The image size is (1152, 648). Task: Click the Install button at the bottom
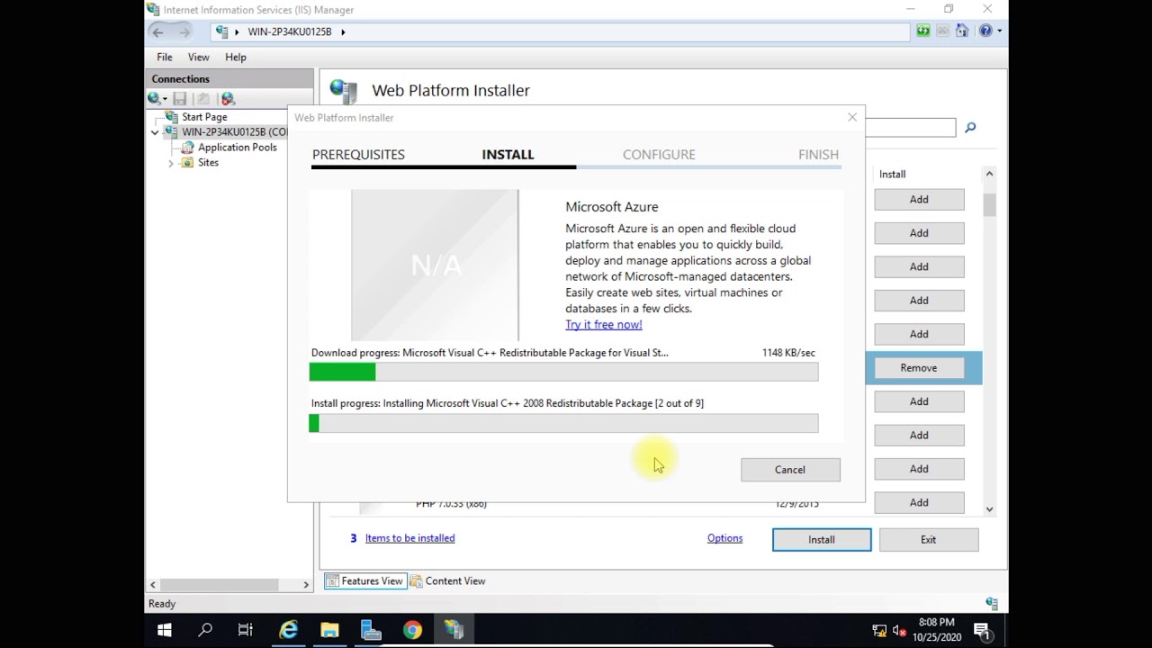click(x=822, y=540)
